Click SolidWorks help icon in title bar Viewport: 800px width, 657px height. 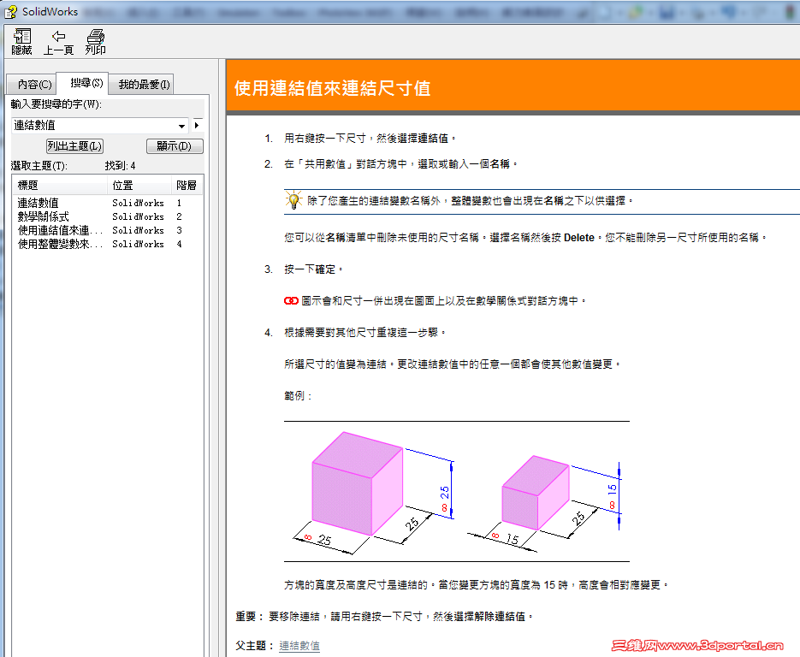tap(11, 12)
